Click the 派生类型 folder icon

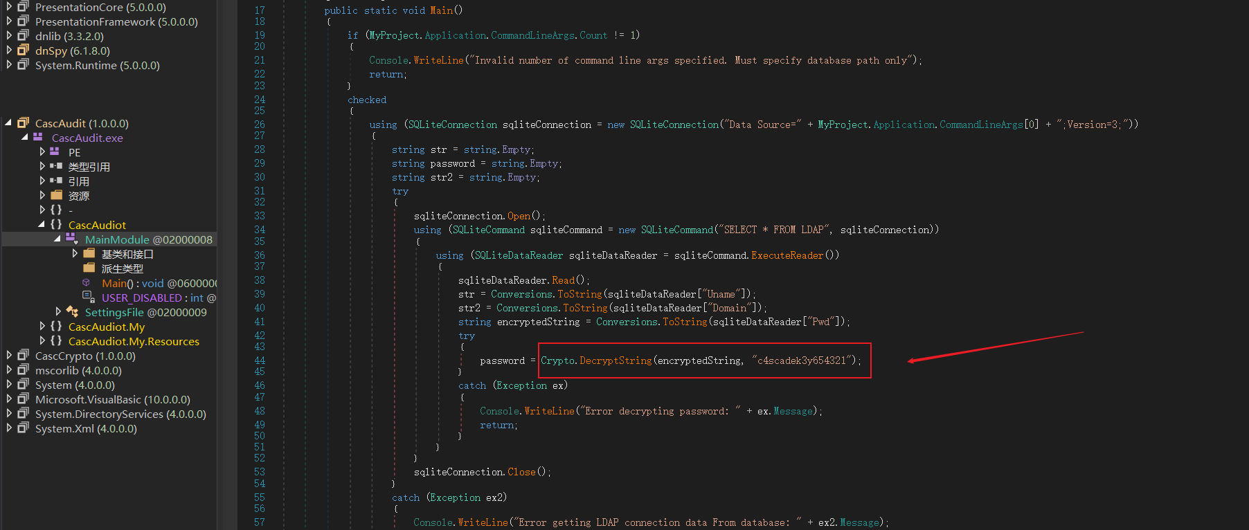(x=89, y=268)
